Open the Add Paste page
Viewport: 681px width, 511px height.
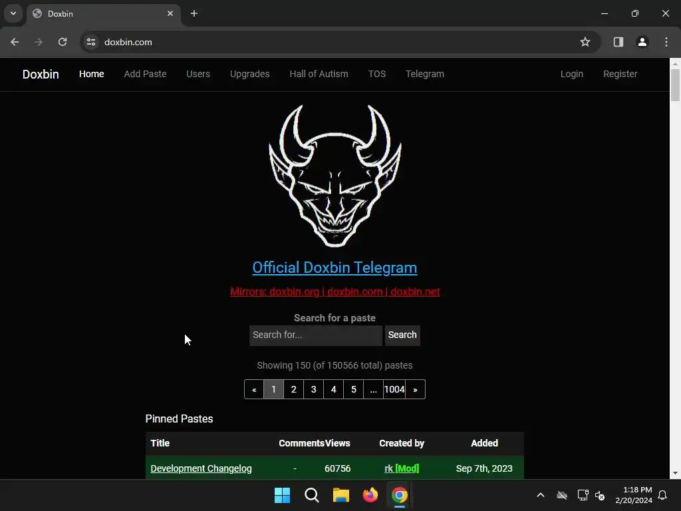(145, 74)
